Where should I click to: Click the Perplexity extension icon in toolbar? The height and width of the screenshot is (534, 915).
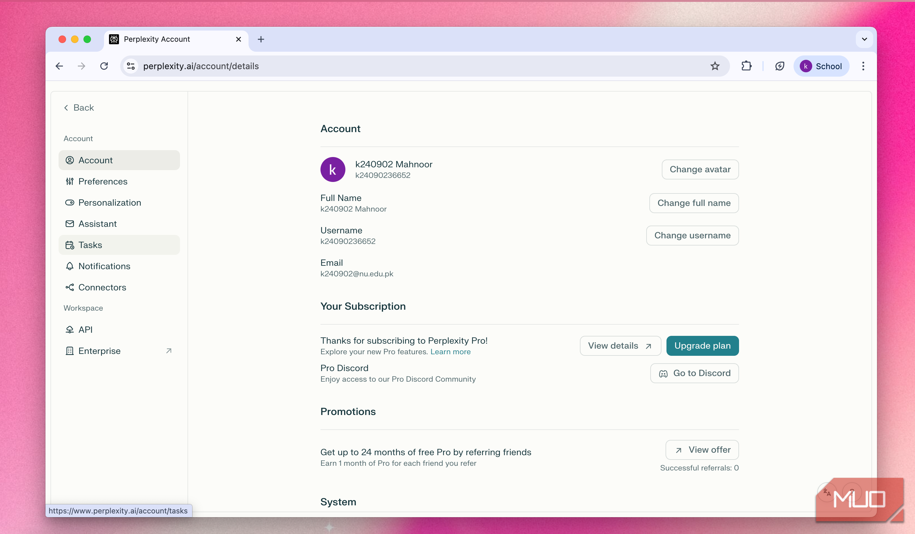point(780,66)
